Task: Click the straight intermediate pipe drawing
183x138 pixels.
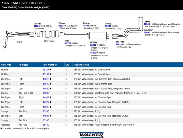Action: pyautogui.click(x=75, y=34)
